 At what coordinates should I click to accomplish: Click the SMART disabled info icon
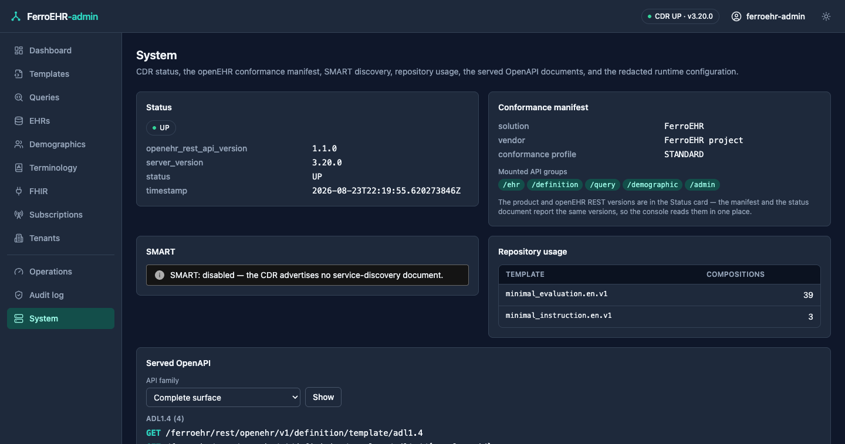159,275
